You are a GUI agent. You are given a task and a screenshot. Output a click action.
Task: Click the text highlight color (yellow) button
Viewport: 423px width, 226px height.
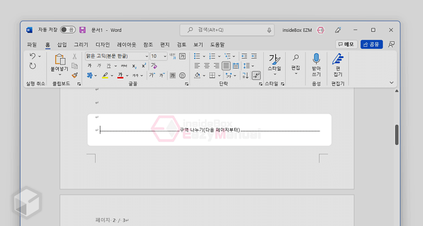tap(105, 75)
